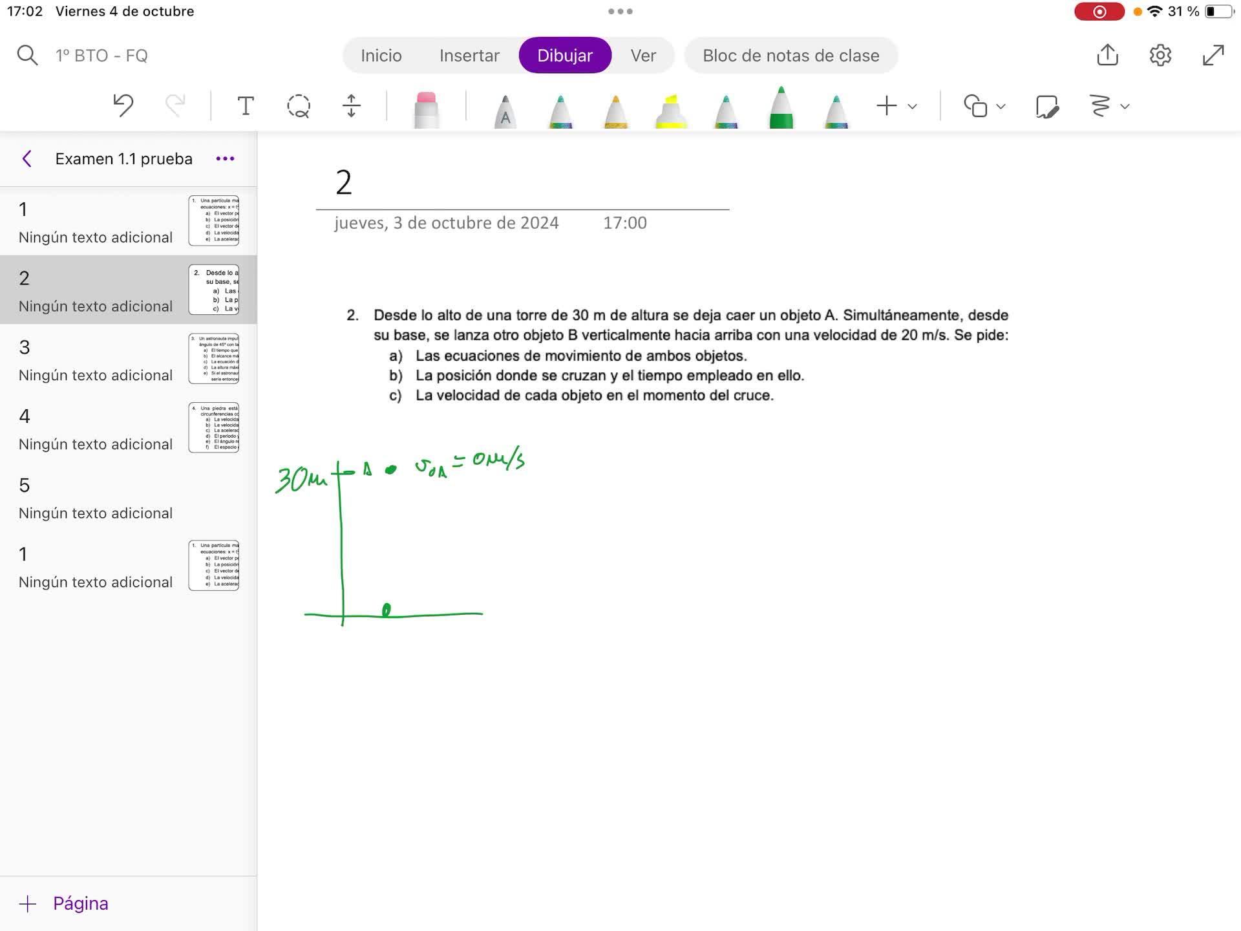Select the yellow highlighter pen
This screenshot has height=931, width=1241.
[x=671, y=111]
